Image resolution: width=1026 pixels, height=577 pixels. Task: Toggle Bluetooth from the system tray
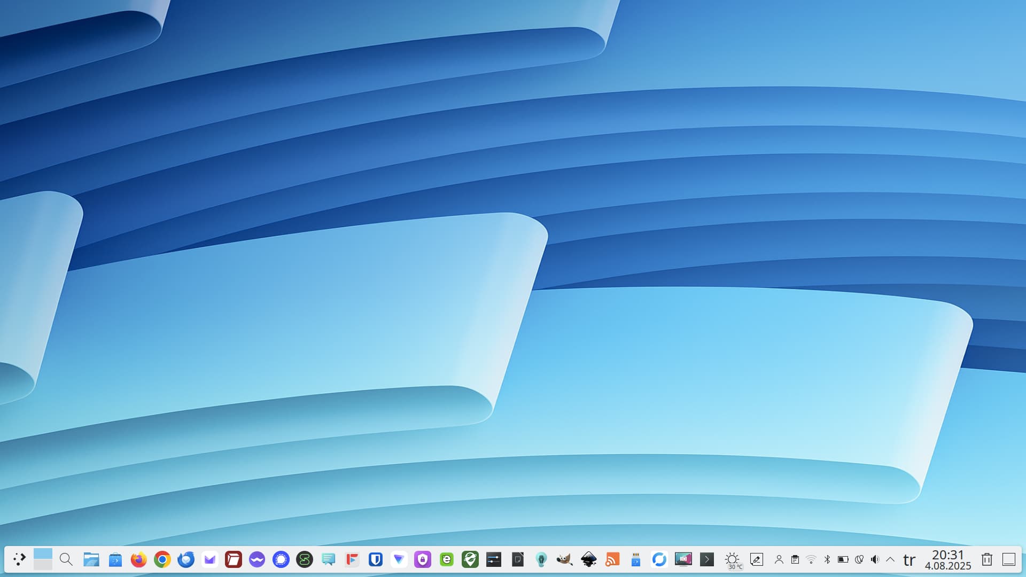click(x=827, y=559)
